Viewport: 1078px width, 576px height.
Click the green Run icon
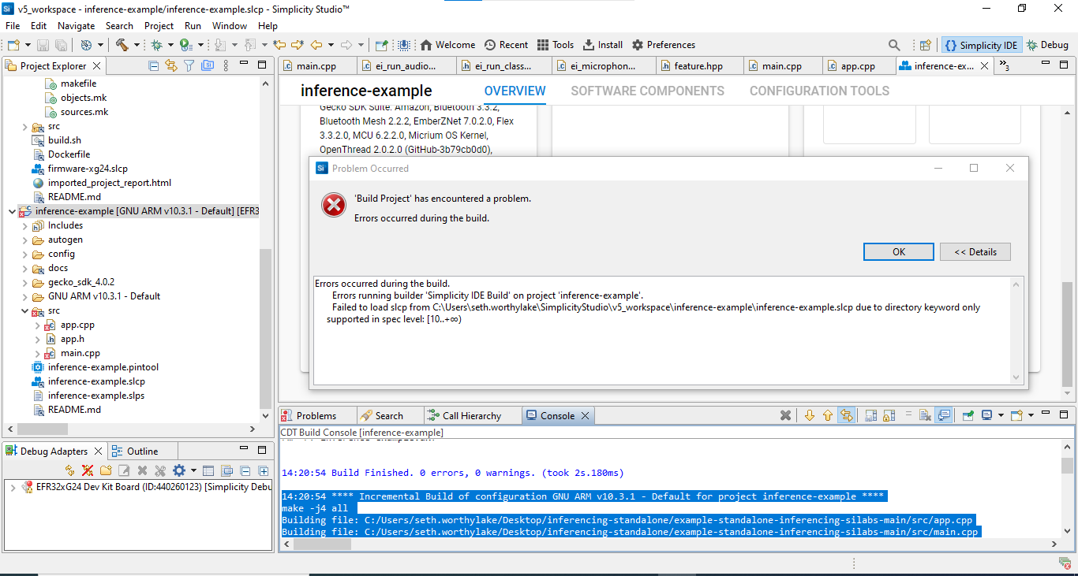(x=186, y=45)
